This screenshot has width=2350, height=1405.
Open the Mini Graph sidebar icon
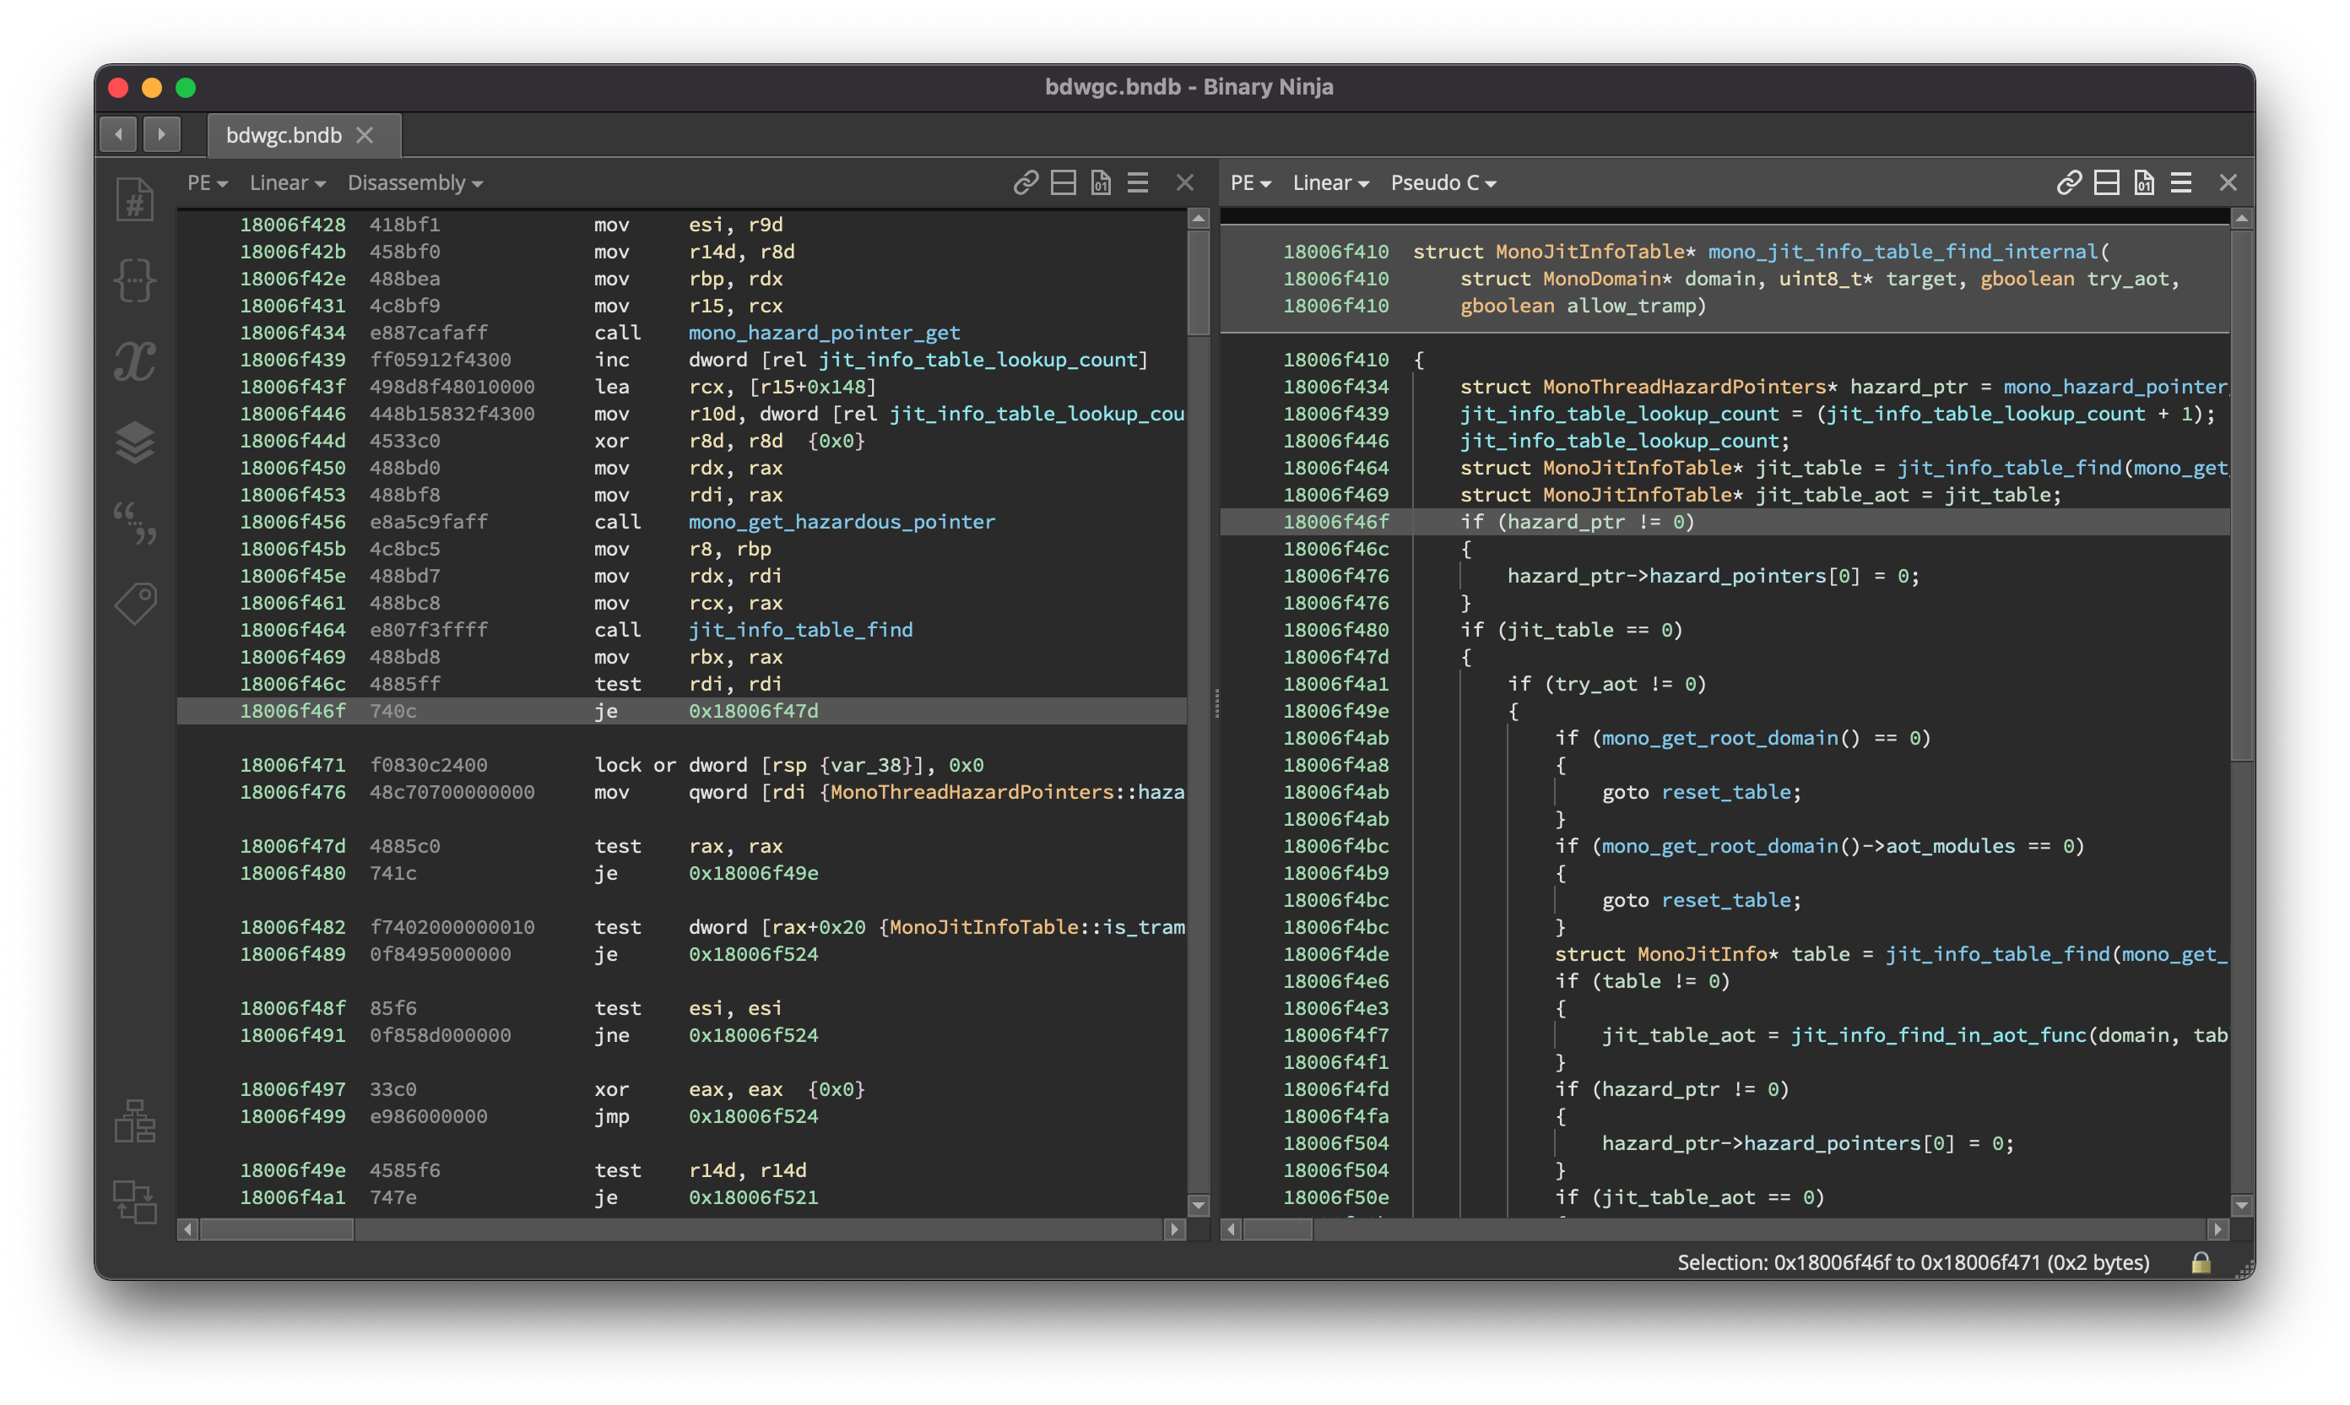point(135,1121)
